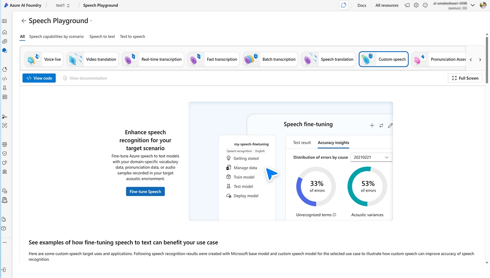Click the my-speech-finetuning project name
The width and height of the screenshot is (490, 278).
click(251, 144)
